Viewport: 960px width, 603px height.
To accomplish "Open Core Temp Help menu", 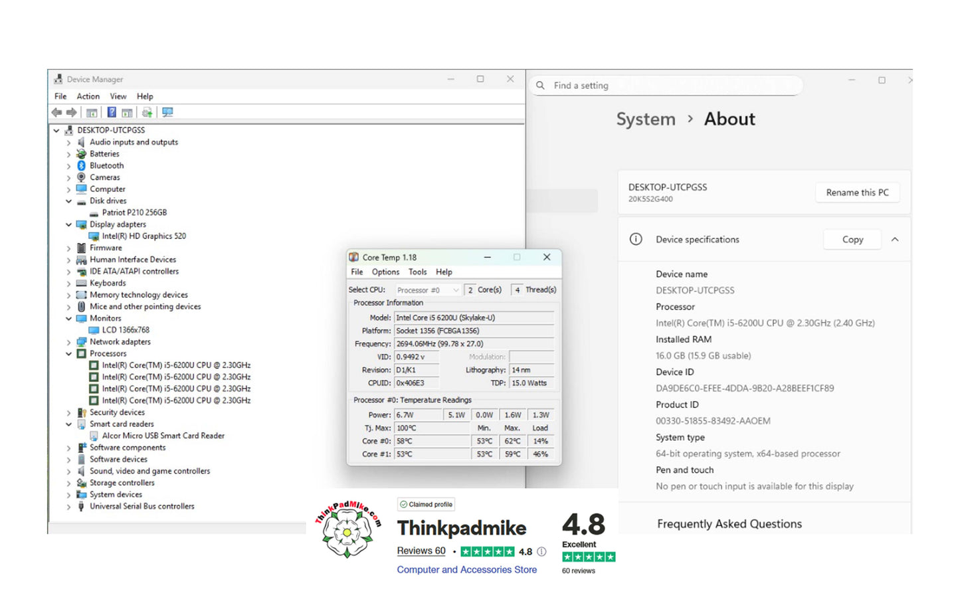I will [x=444, y=272].
